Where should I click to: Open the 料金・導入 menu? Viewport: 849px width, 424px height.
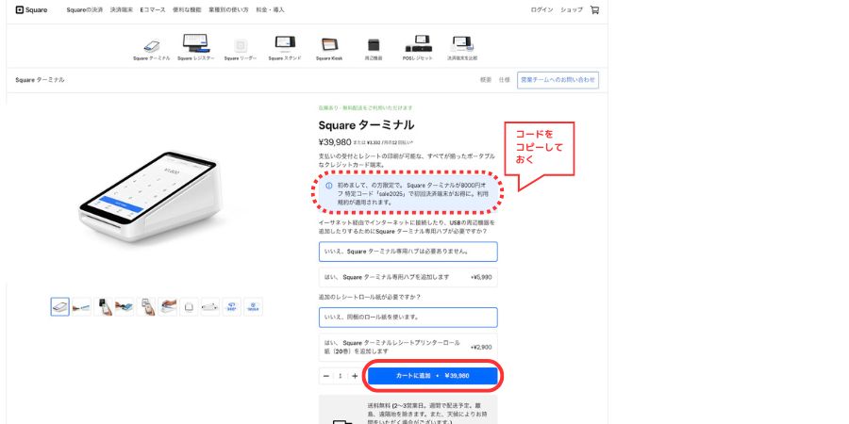pos(270,9)
